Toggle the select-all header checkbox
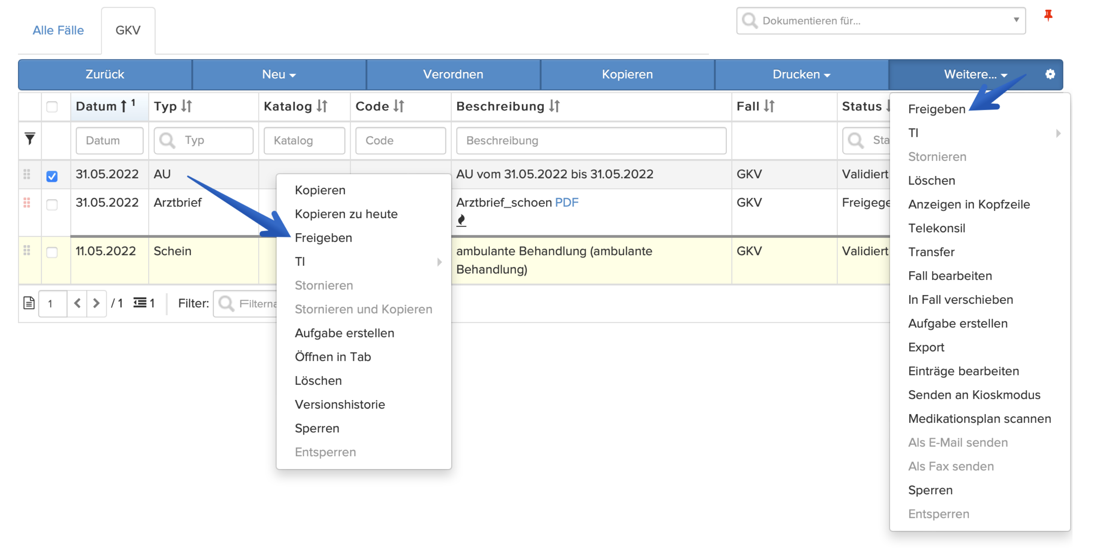The width and height of the screenshot is (1095, 551). tap(52, 106)
